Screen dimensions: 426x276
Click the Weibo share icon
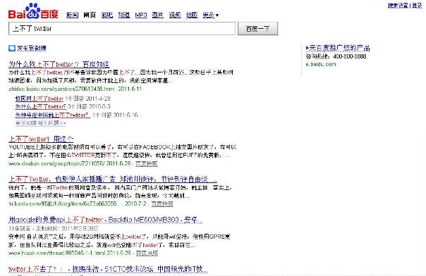click(12, 49)
